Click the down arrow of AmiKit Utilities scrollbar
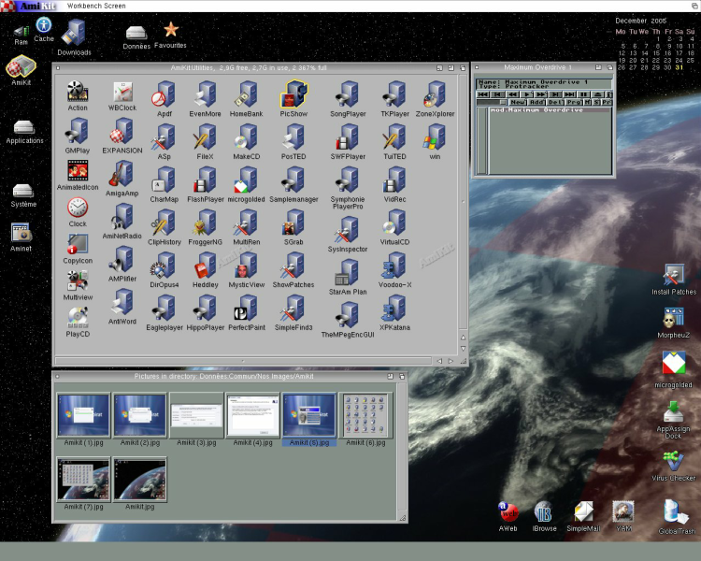Screen dimensions: 701x561 [x=463, y=349]
